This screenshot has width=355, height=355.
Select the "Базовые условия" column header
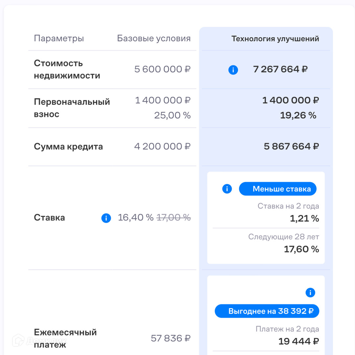[154, 38]
